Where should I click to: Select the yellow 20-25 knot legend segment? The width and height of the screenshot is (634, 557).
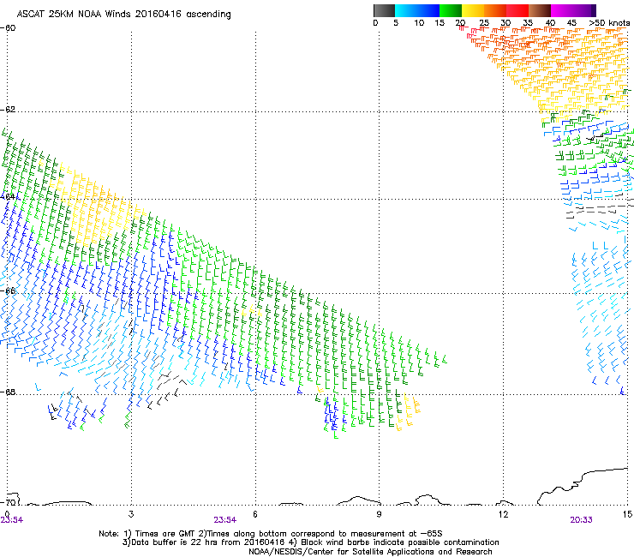473,10
